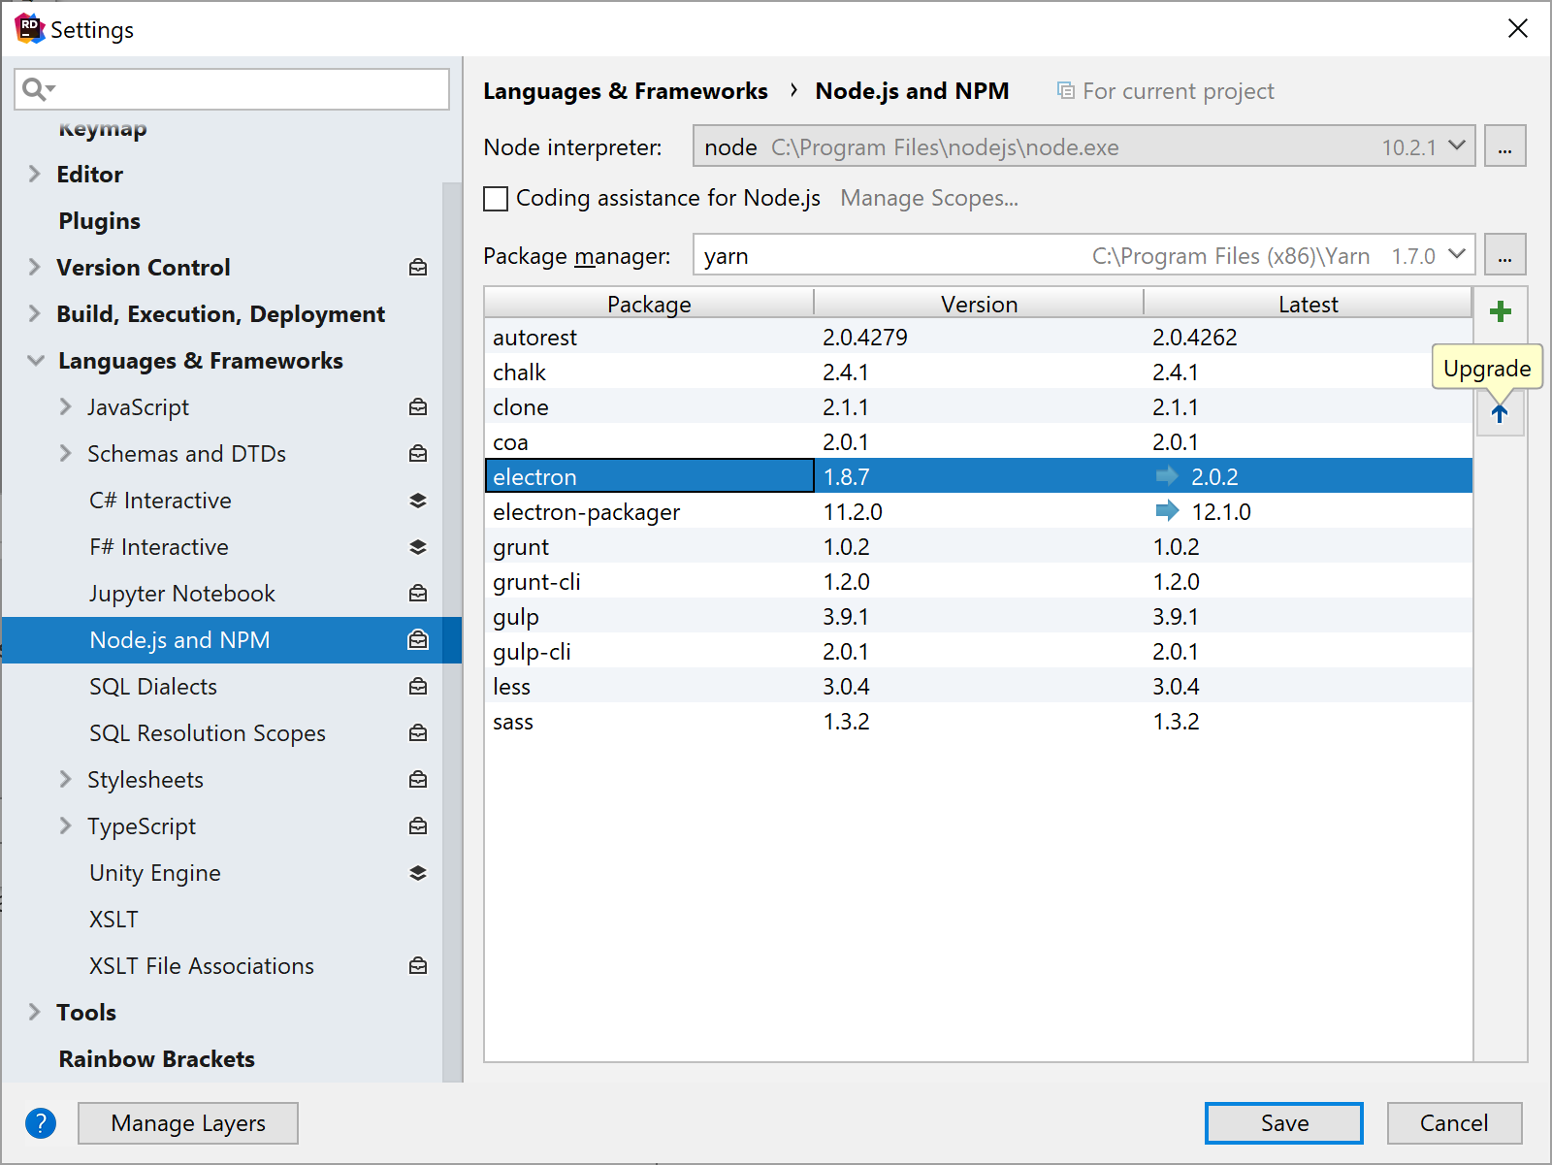This screenshot has width=1552, height=1165.
Task: Expand the Editor settings section
Action: coord(35,175)
